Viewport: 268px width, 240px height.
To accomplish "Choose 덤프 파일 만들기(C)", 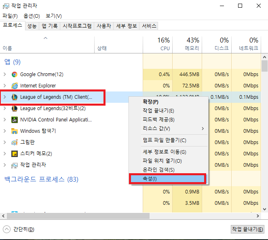I will pos(168,140).
